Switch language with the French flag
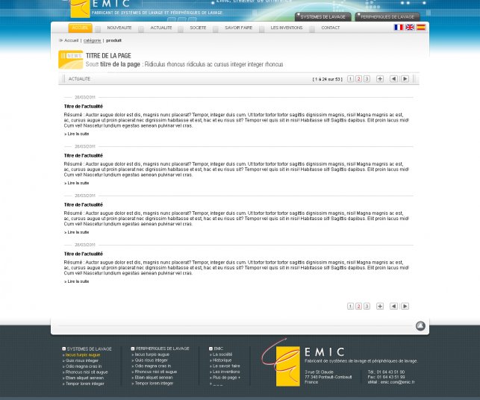Viewport: 480px width, 400px height. click(399, 28)
